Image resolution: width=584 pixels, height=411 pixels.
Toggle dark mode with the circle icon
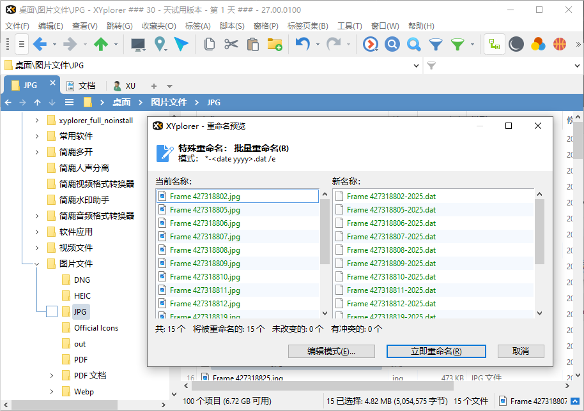coord(515,43)
